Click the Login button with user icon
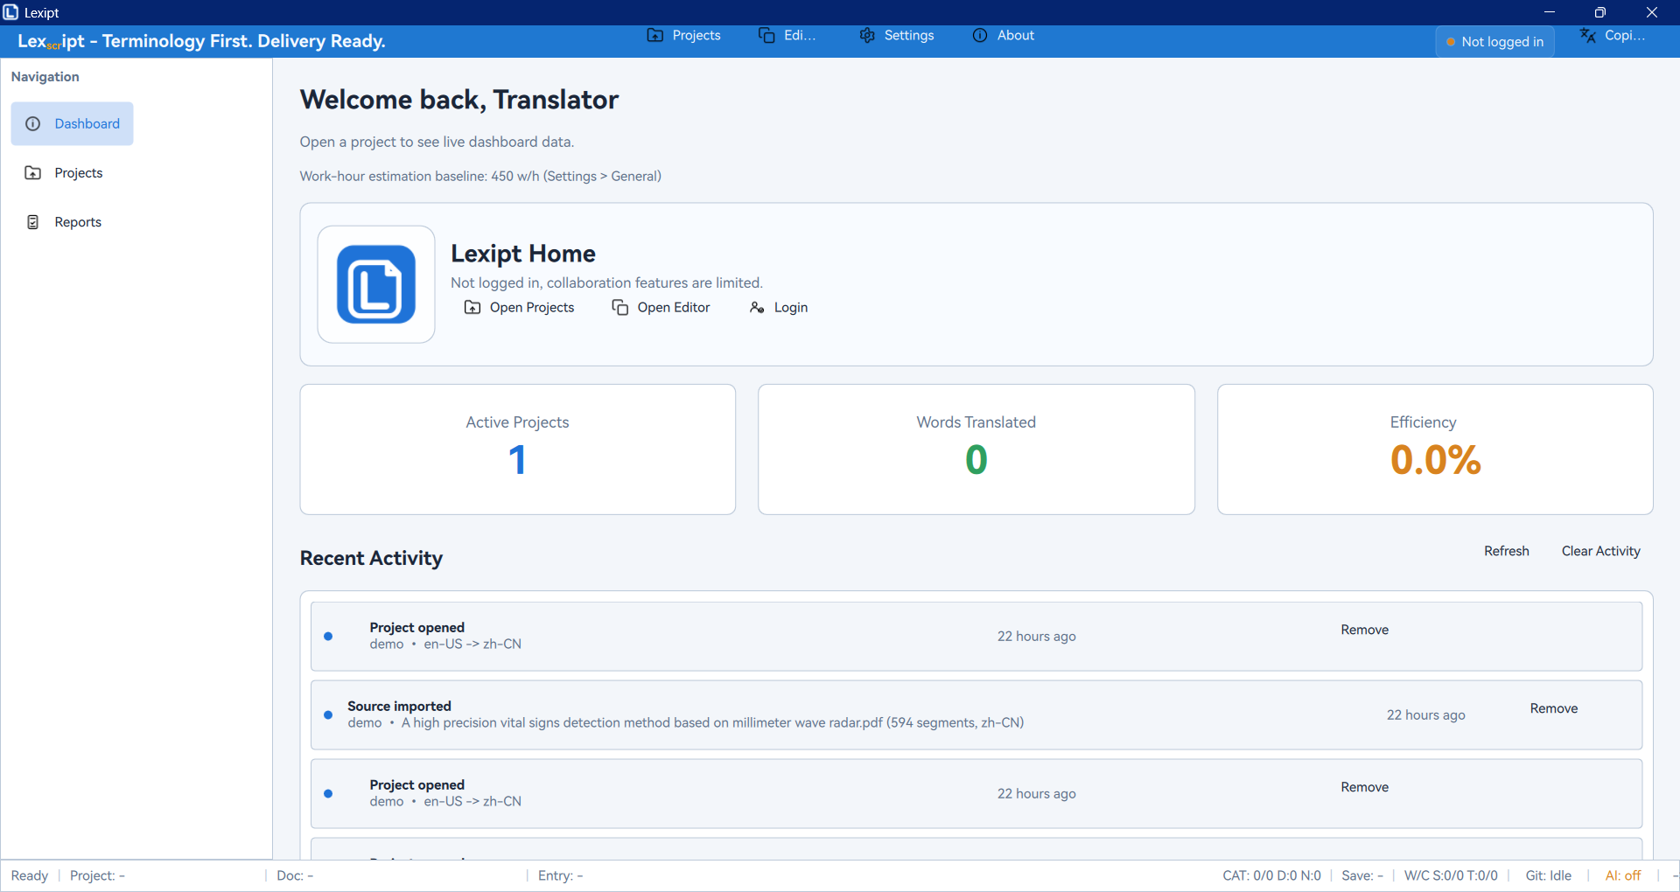The width and height of the screenshot is (1680, 892). coord(779,307)
